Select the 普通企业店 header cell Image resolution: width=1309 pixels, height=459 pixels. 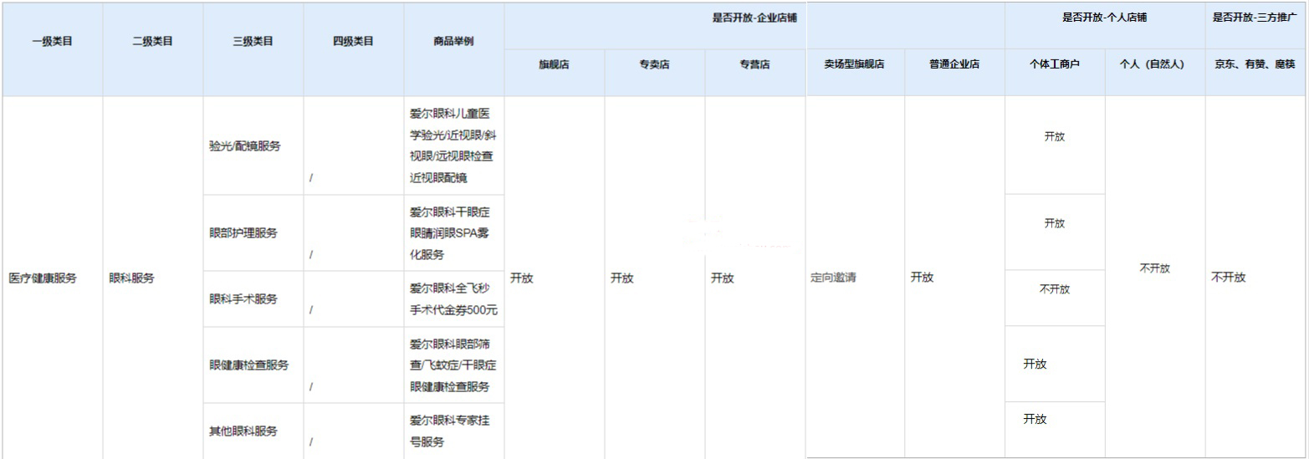tap(954, 64)
